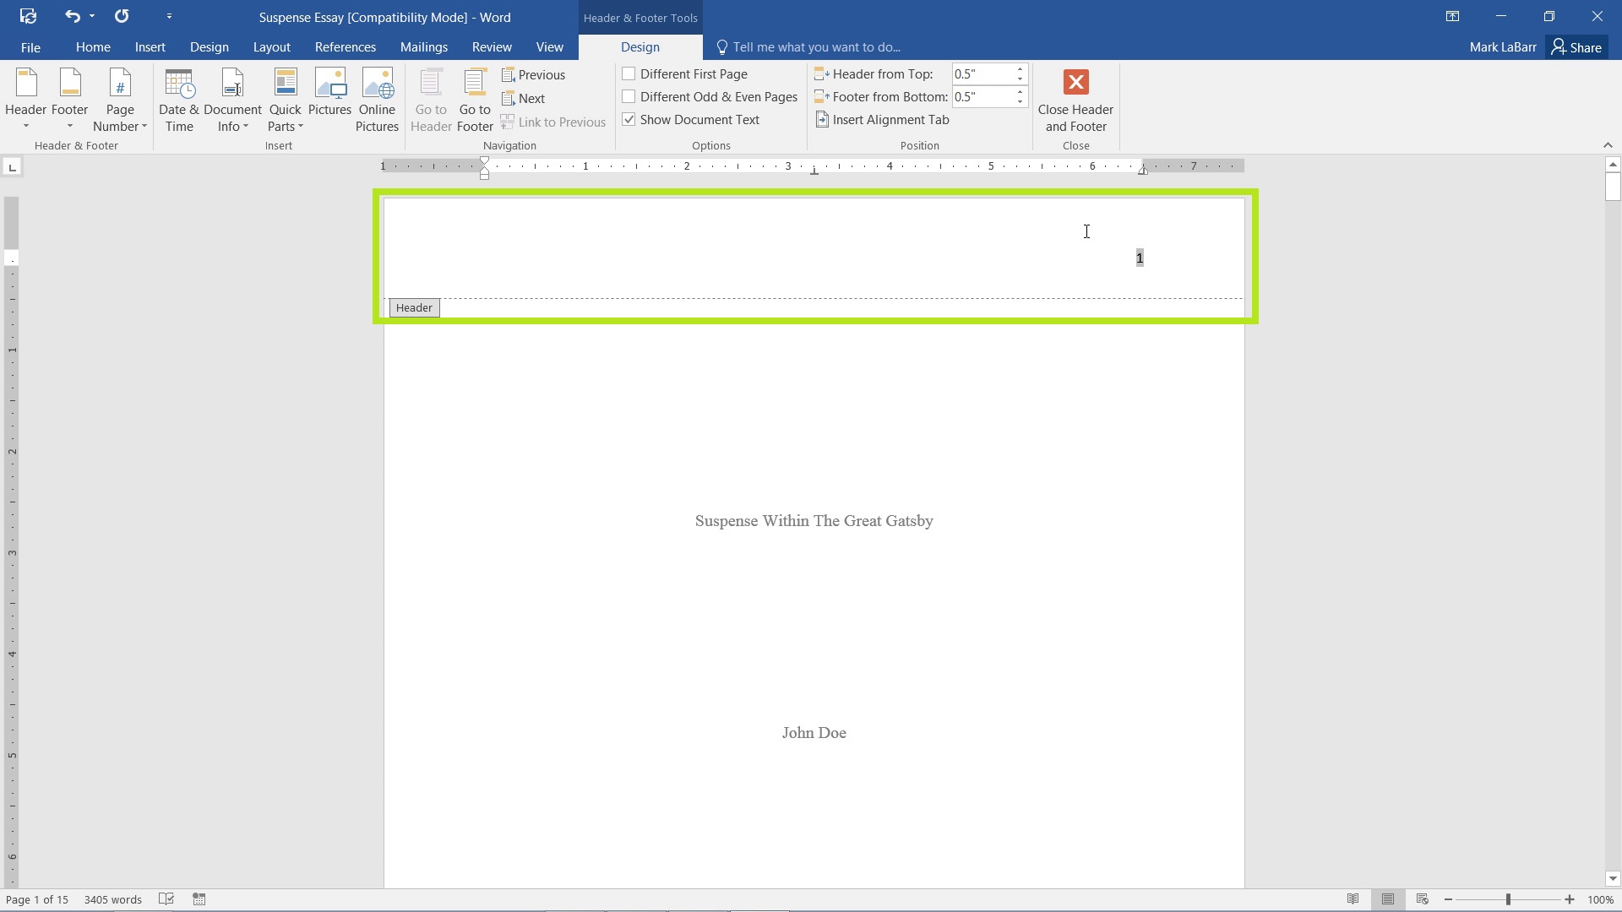
Task: Insert Date & Time into the header
Action: tap(178, 97)
